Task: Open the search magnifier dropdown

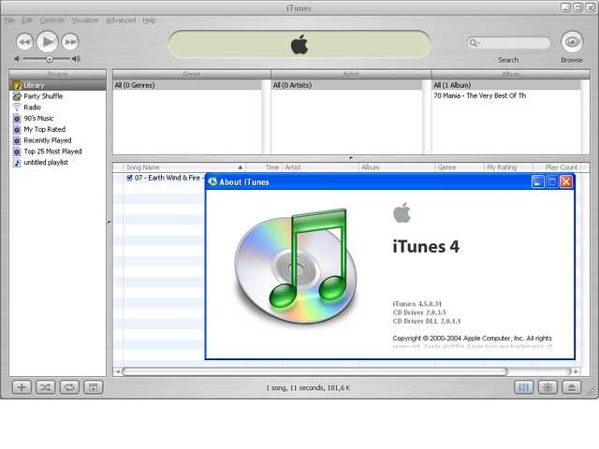Action: tap(474, 42)
